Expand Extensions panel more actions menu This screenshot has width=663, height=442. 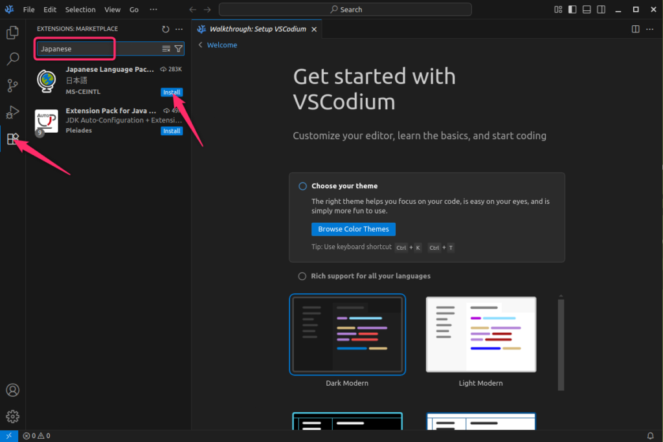click(x=179, y=29)
